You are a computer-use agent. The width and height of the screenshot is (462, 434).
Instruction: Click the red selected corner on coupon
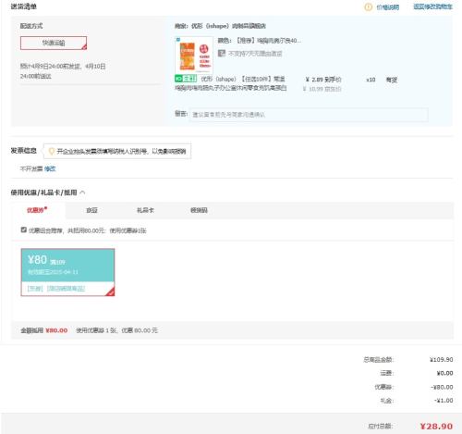[x=110, y=291]
